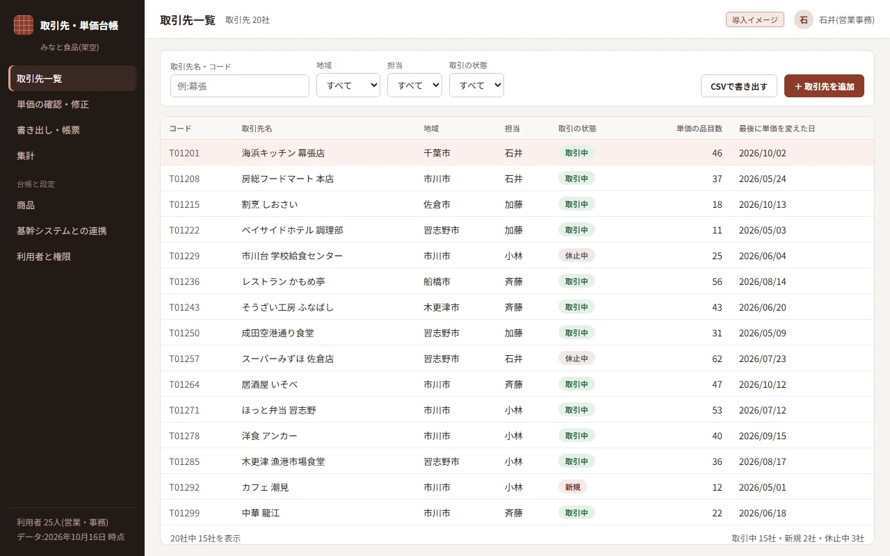
Task: Select row 海浜キッチン 幕張店
Action: point(517,153)
